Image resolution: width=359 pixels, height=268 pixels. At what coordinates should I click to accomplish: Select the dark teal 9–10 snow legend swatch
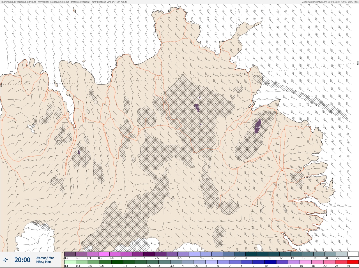coord(262,254)
